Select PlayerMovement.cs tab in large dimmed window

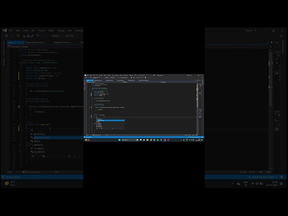pos(35,42)
